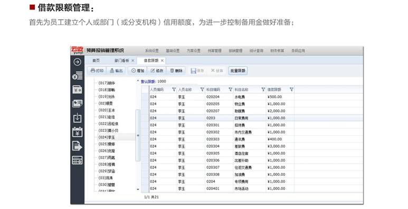Viewport: 408px width, 209px height.
Task: Click the employee tree scrollbar thumb
Action: (138, 135)
